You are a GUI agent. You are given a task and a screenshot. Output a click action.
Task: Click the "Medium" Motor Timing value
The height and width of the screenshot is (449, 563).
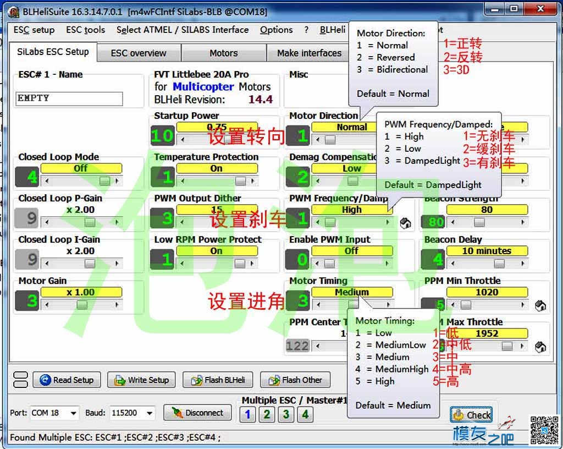point(352,292)
